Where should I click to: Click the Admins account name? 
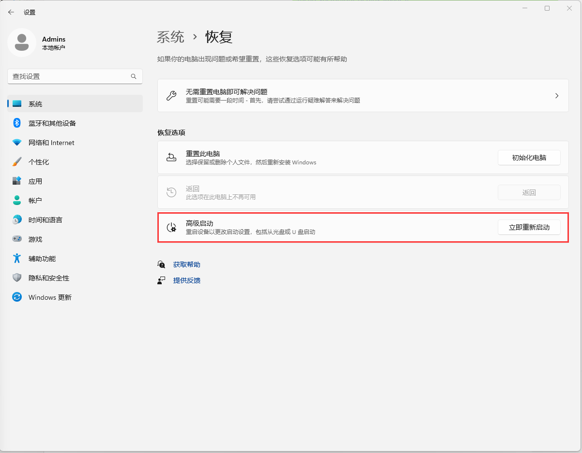click(54, 39)
